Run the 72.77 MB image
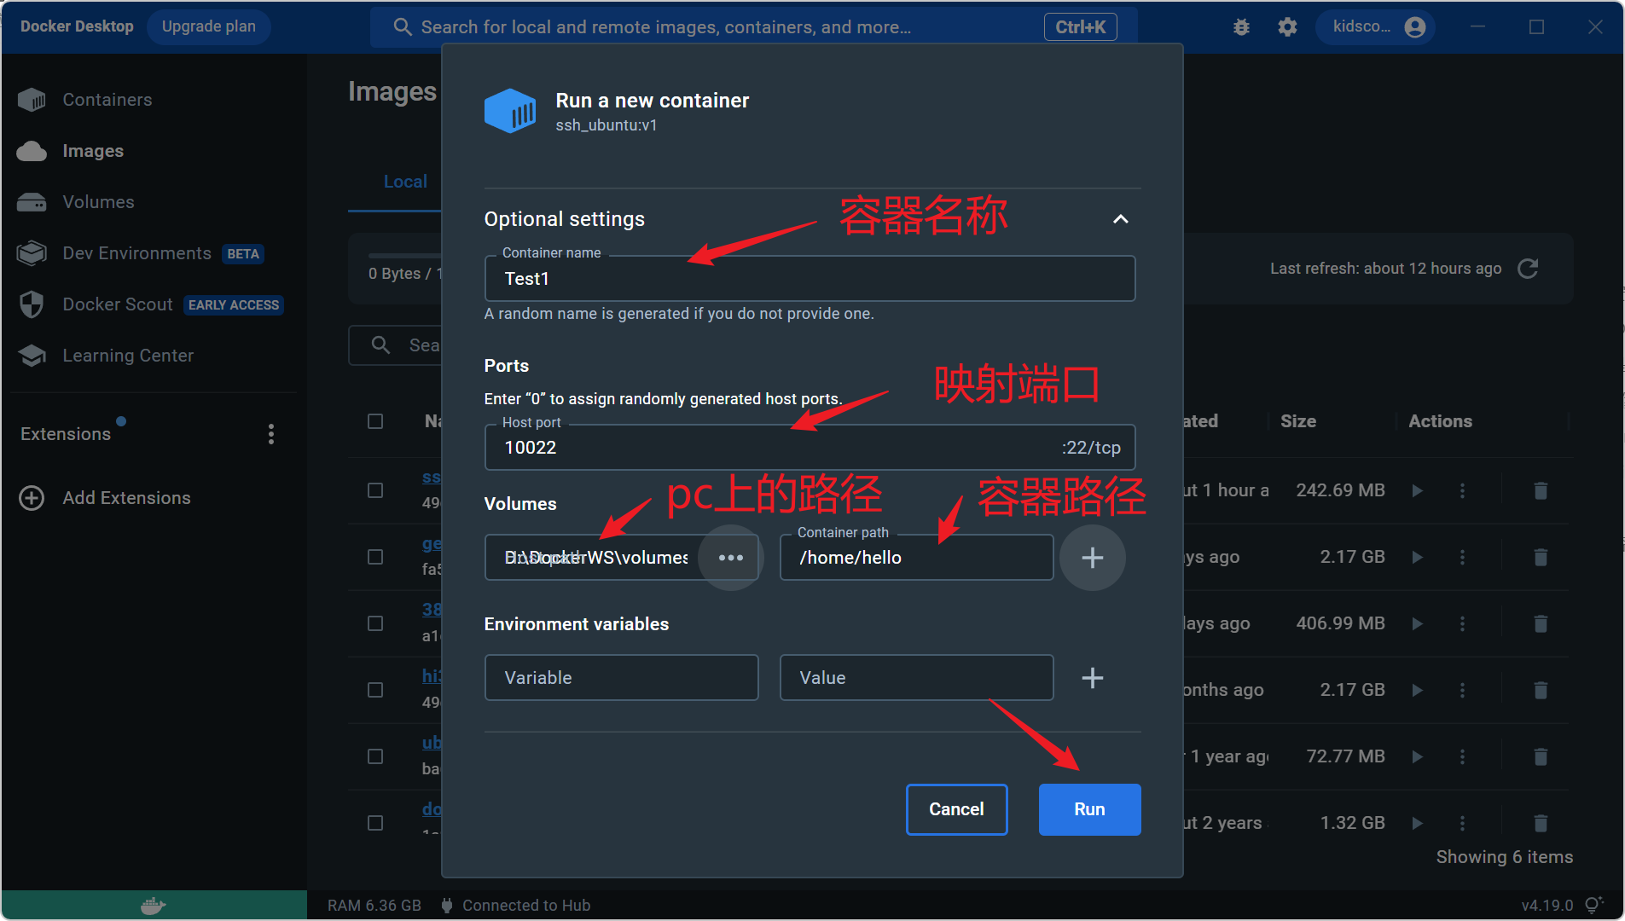 coord(1417,756)
